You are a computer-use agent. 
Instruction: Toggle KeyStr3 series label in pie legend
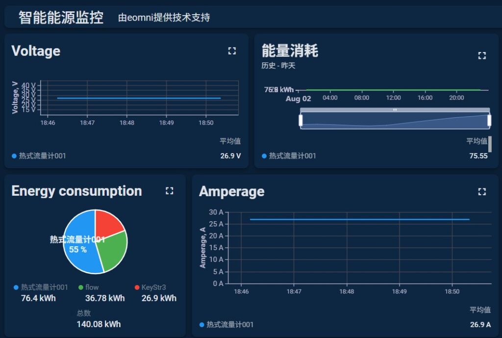click(x=153, y=287)
